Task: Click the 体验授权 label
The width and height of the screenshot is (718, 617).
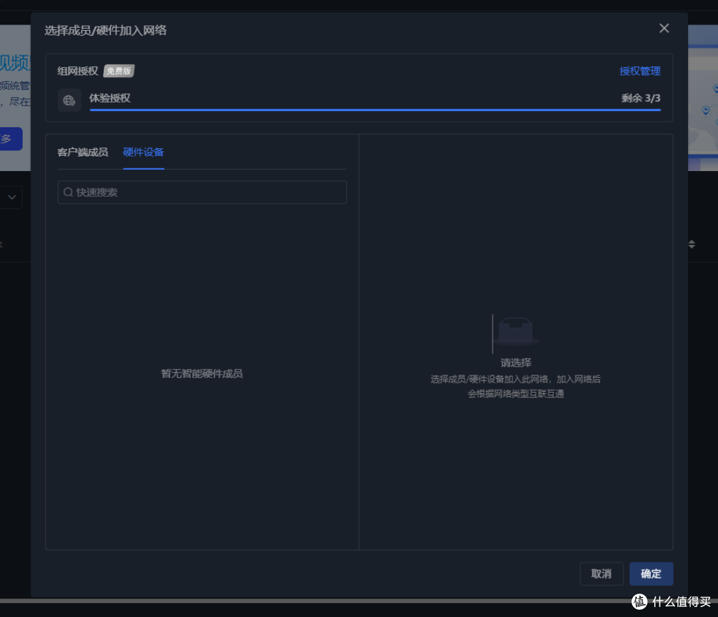Action: tap(110, 98)
